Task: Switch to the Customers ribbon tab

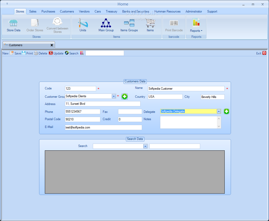Action: tap(67, 11)
